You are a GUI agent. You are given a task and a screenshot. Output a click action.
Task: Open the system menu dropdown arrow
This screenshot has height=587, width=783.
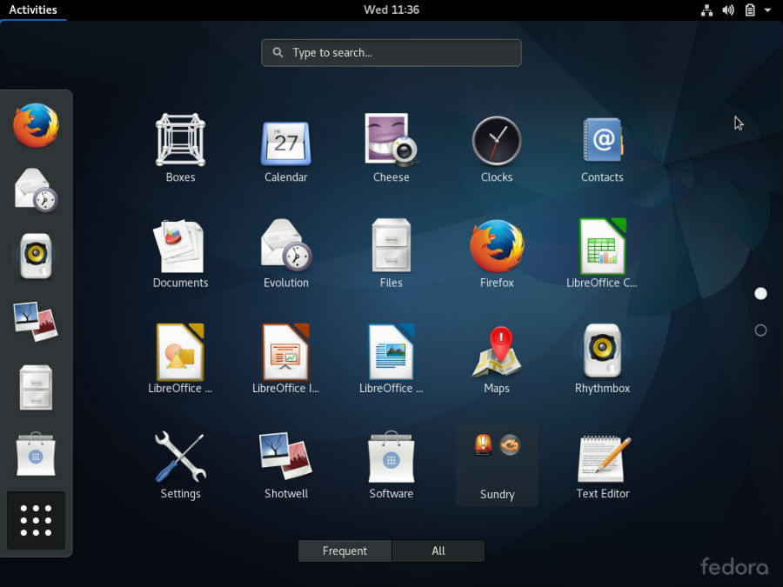click(767, 10)
